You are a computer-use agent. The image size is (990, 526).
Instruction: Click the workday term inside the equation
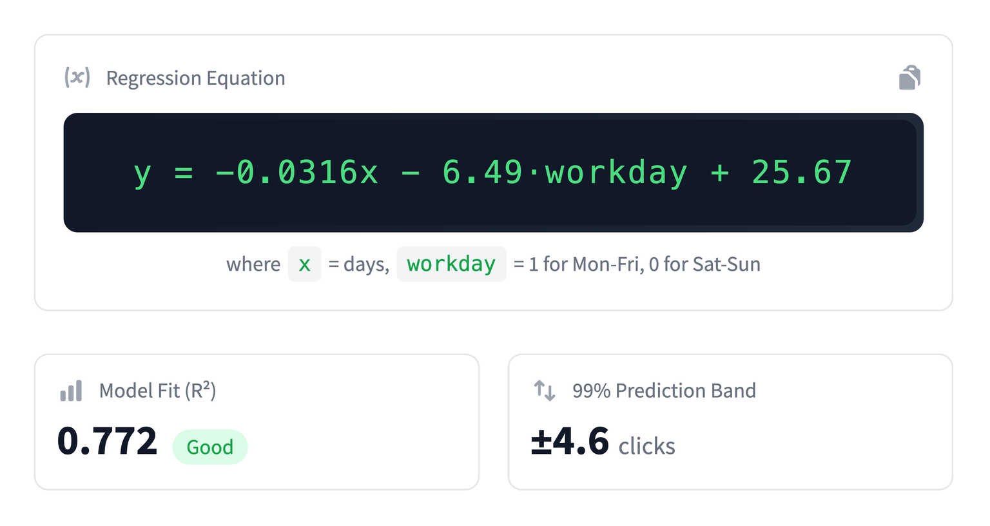click(x=616, y=173)
